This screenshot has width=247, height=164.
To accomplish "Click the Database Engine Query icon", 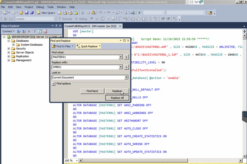I will [60, 13].
